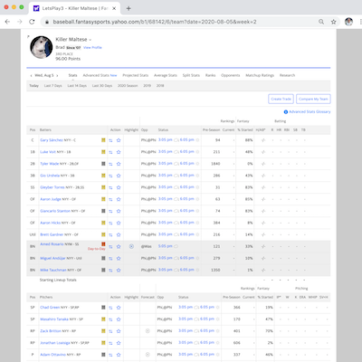The height and width of the screenshot is (362, 362).
Task: Open the Chrome profile avatar
Action: coord(348,22)
